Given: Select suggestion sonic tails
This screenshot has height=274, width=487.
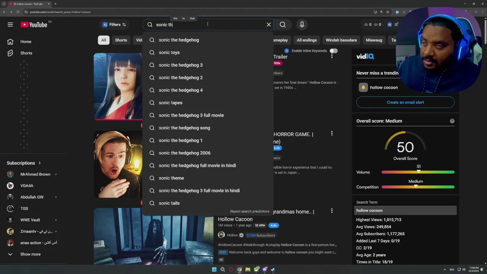Looking at the screenshot, I should point(208,203).
